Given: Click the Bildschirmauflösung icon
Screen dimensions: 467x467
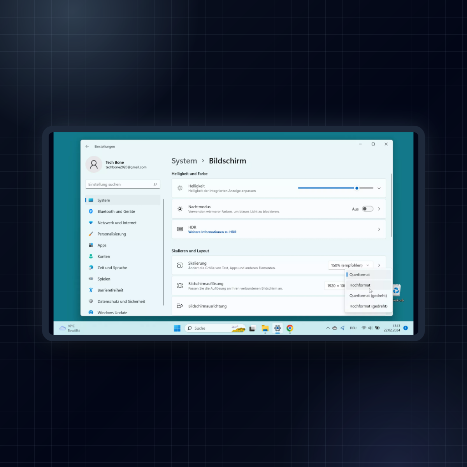Looking at the screenshot, I should point(180,286).
